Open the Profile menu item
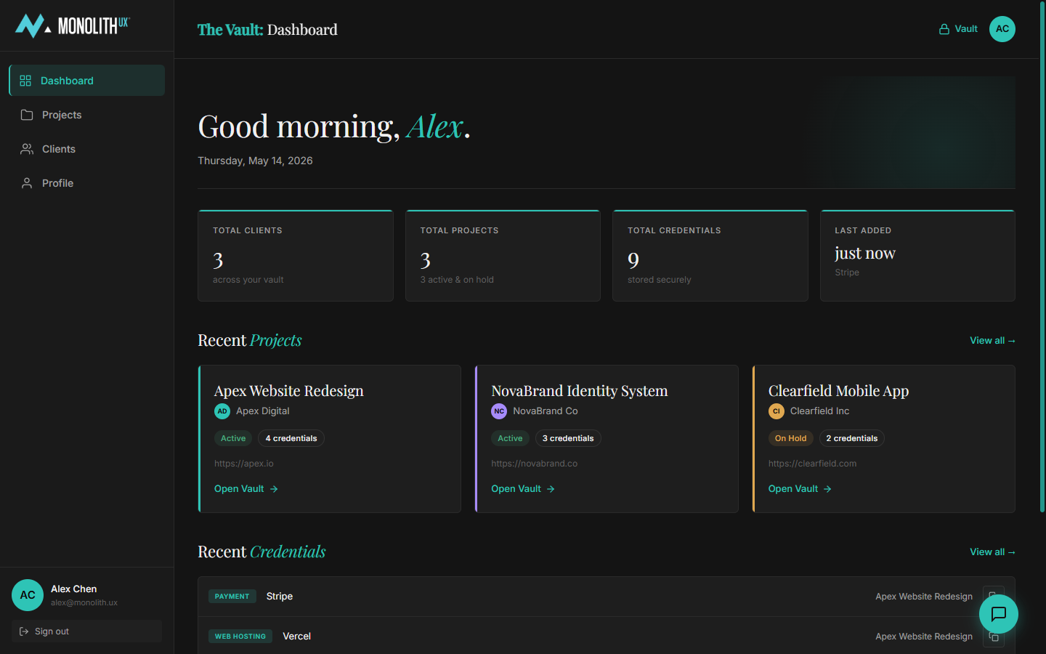1046x654 pixels. point(86,183)
